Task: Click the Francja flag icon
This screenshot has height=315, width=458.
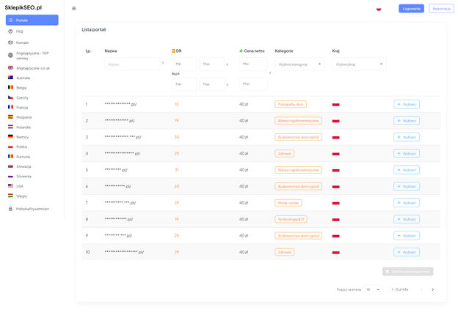Action: point(10,107)
